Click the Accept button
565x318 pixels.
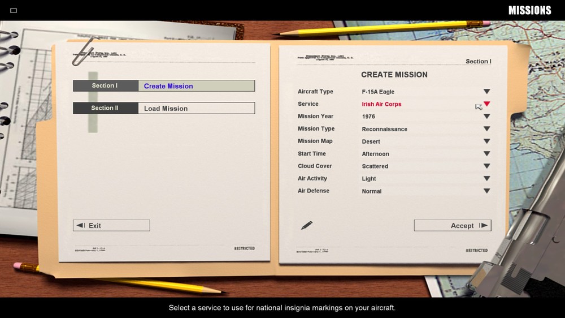[x=453, y=226]
